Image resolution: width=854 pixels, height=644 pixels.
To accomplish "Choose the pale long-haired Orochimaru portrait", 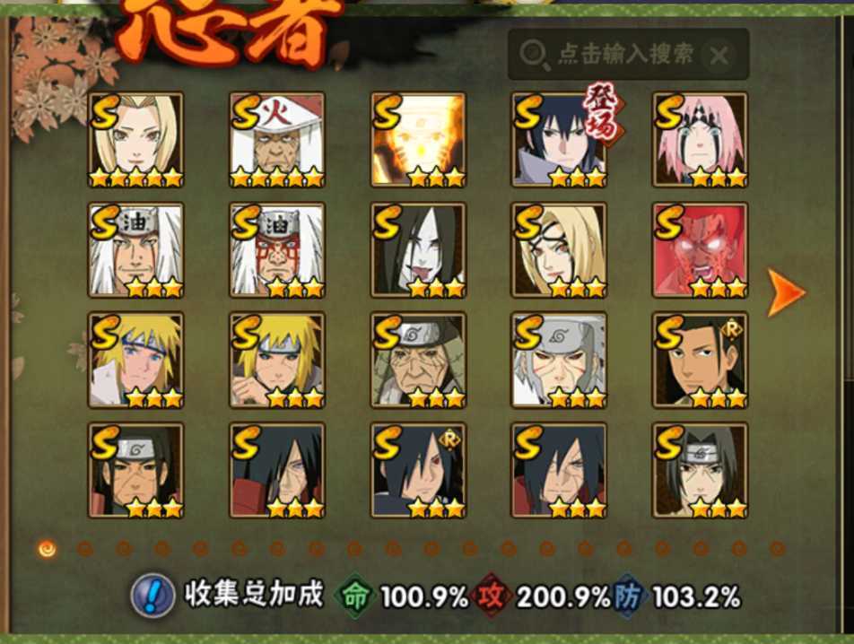I will [x=418, y=250].
